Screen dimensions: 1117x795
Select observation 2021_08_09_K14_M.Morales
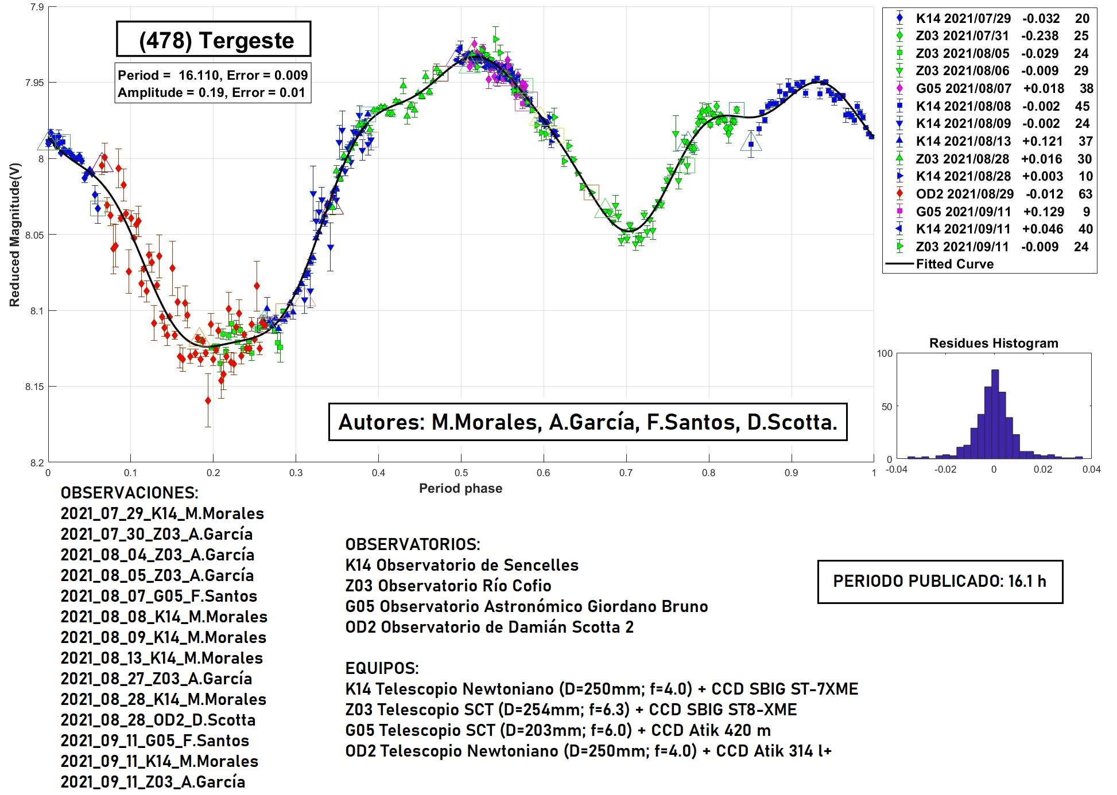(163, 637)
